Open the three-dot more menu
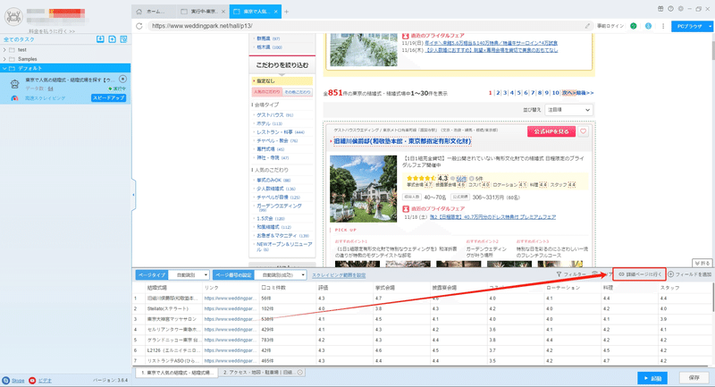Screen dimensions: 715x387 (663, 26)
